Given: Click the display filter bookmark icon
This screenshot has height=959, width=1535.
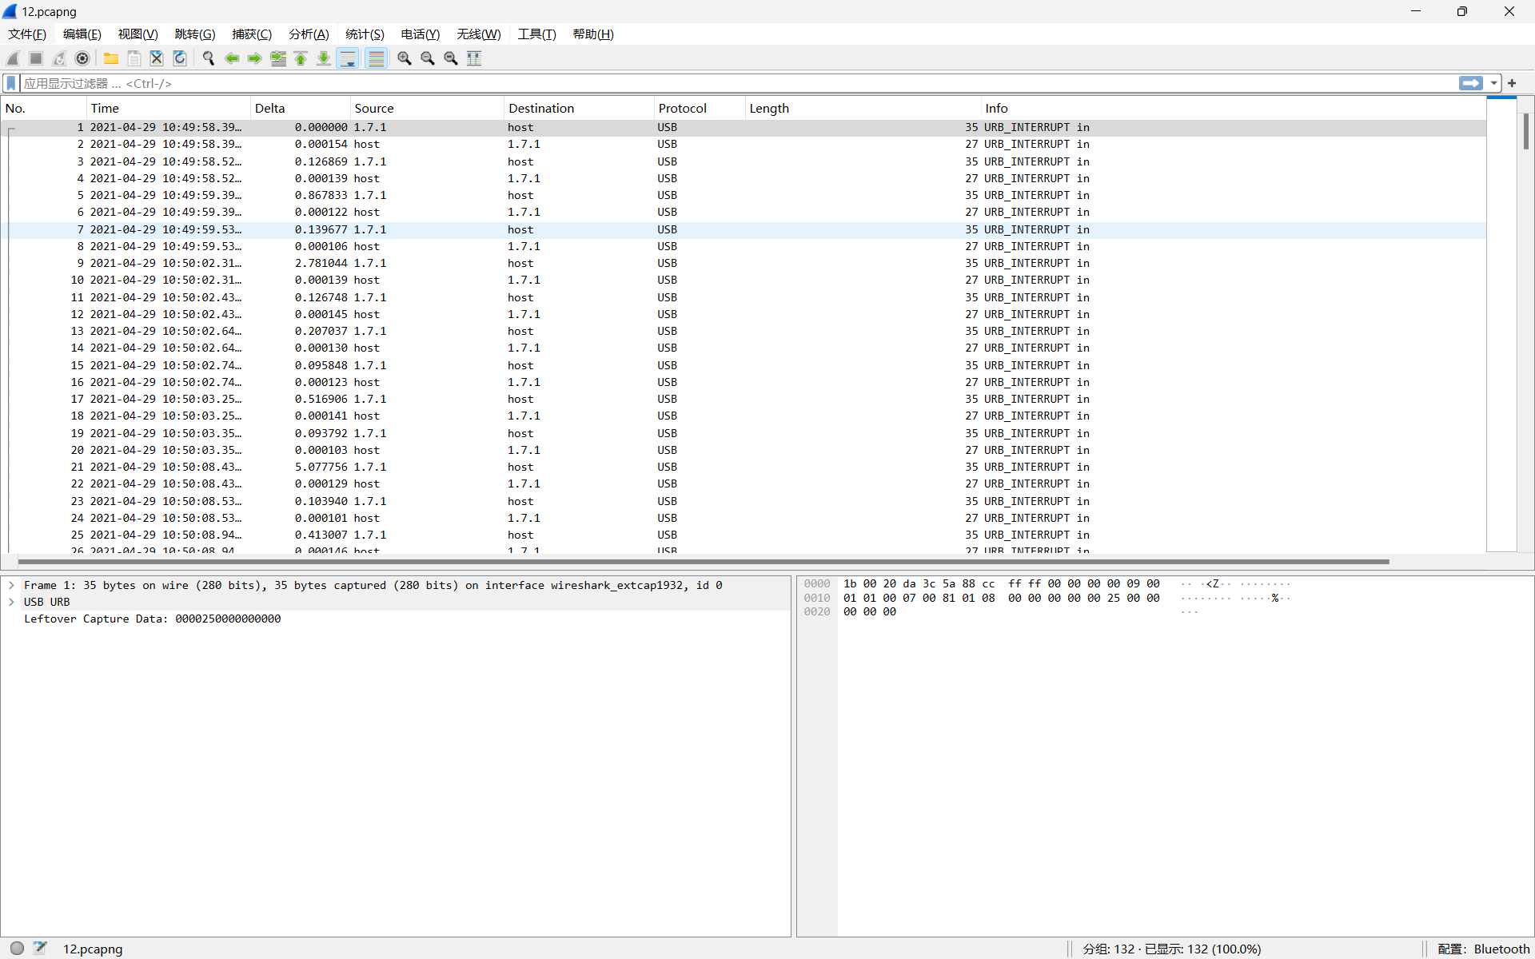Looking at the screenshot, I should tap(11, 83).
